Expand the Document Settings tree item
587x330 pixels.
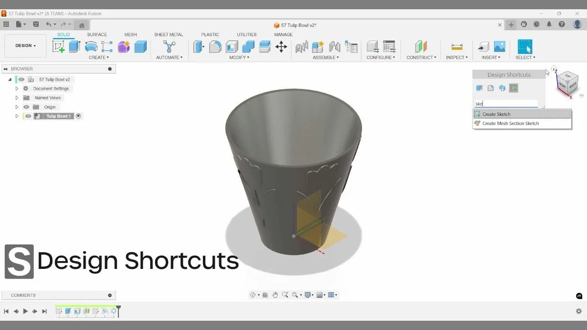[x=16, y=88]
